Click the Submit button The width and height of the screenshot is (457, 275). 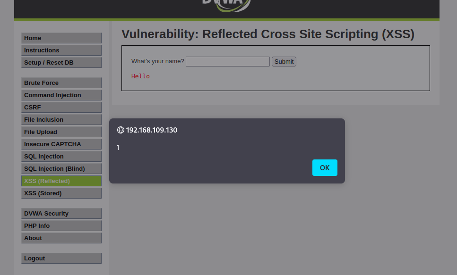[284, 61]
